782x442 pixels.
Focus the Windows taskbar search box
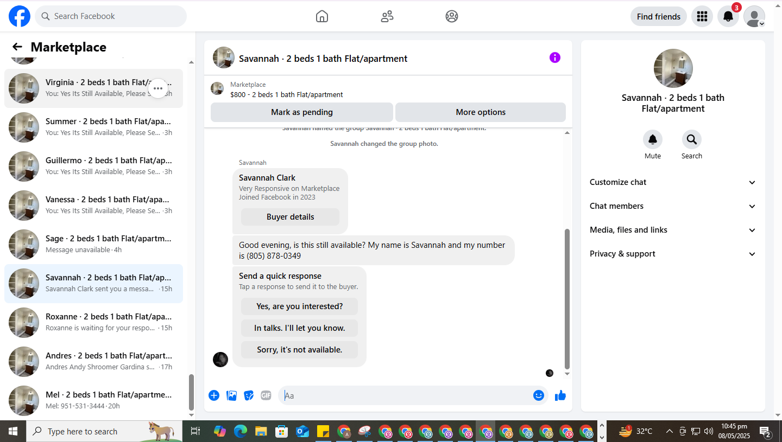click(x=104, y=431)
